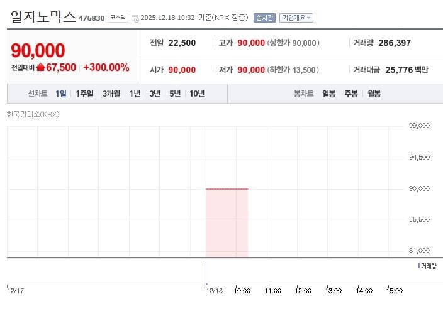Image resolution: width=443 pixels, height=309 pixels.
Task: Click the 봉차트 section label
Action: point(304,94)
